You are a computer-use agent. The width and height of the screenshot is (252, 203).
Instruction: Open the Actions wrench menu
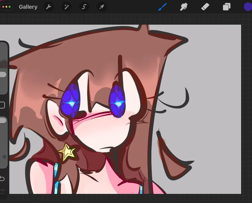point(49,7)
